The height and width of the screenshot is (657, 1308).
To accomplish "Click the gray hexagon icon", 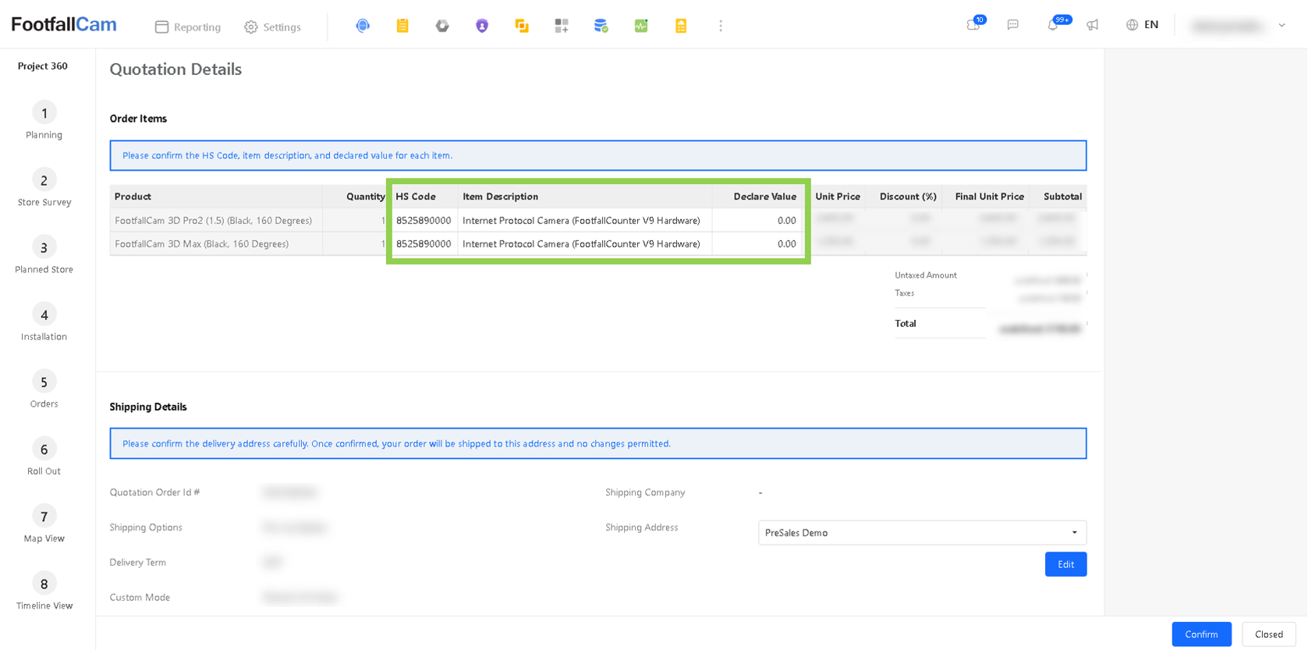I will pos(442,26).
